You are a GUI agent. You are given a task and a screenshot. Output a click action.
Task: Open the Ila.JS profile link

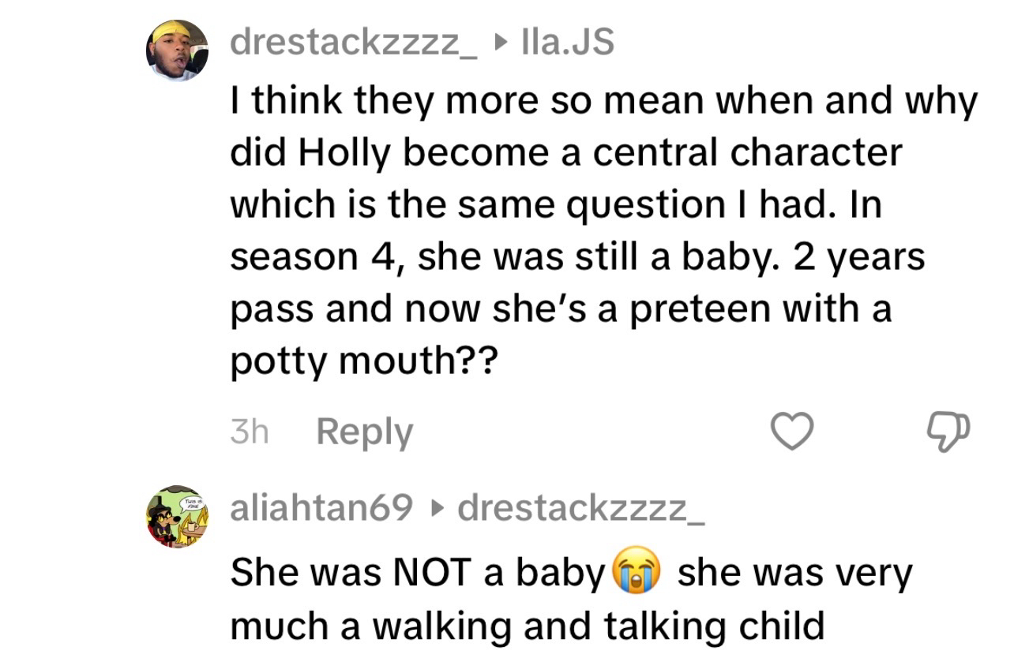point(568,42)
